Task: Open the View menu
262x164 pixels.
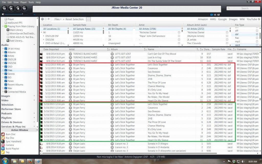Action: [x=16, y=2]
